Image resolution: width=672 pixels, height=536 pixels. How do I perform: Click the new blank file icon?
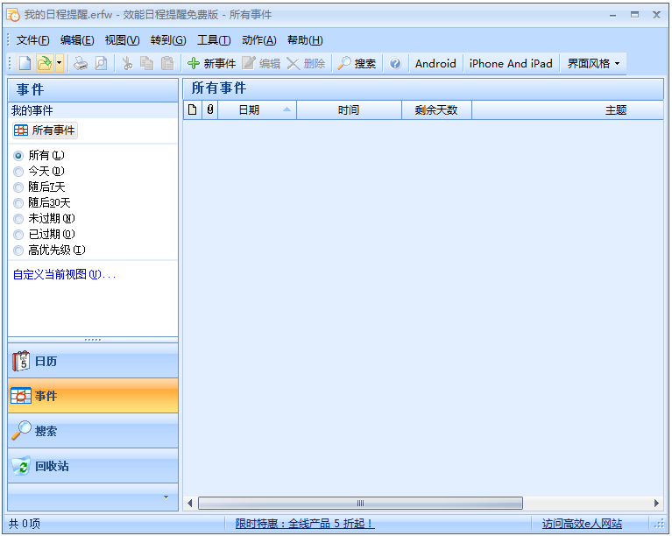pos(25,63)
